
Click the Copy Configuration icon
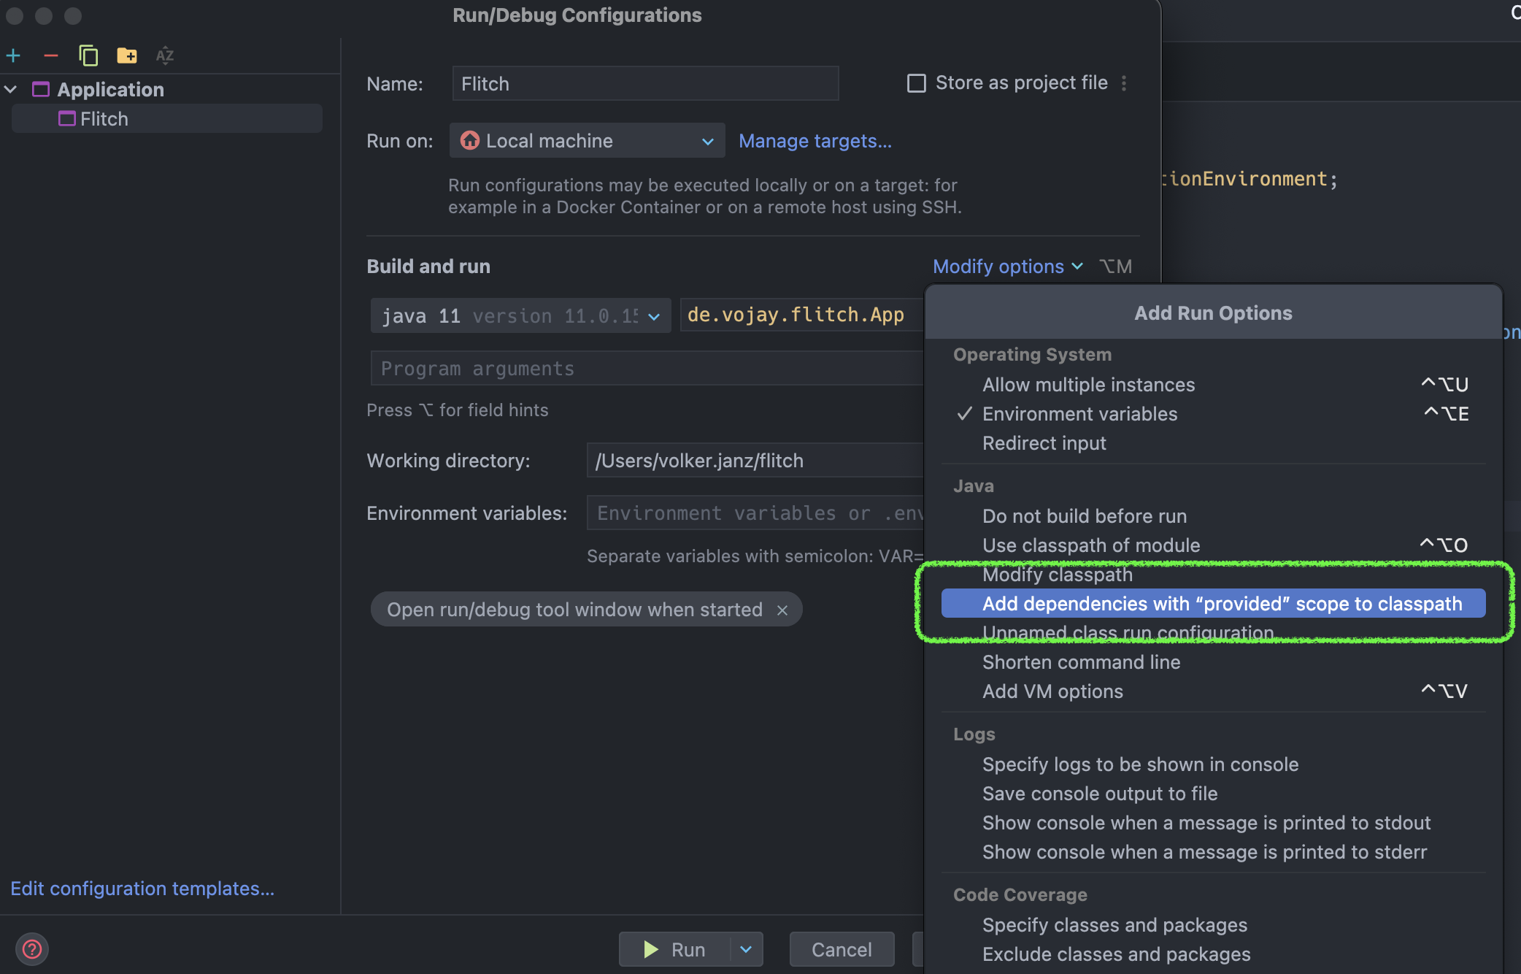(88, 53)
